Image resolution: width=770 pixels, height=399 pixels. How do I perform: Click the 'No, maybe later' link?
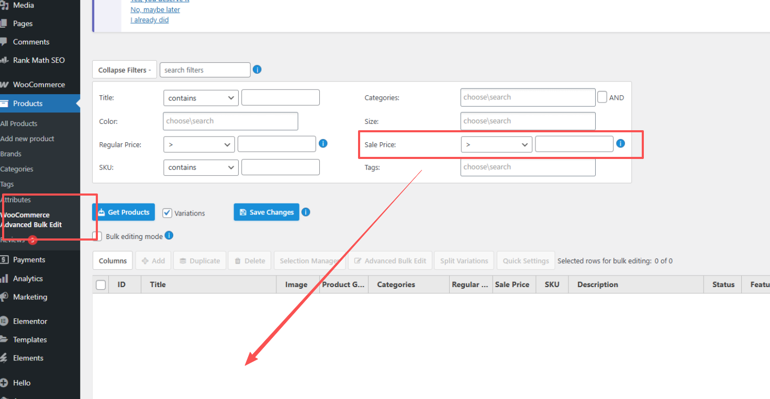(155, 9)
